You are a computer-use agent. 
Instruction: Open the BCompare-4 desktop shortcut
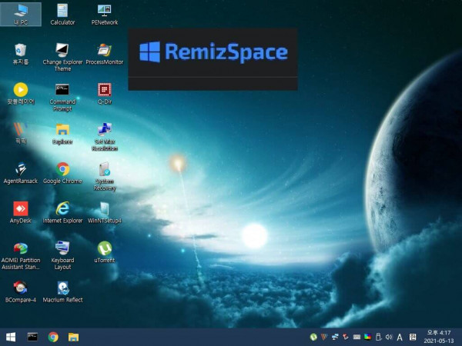(x=21, y=292)
